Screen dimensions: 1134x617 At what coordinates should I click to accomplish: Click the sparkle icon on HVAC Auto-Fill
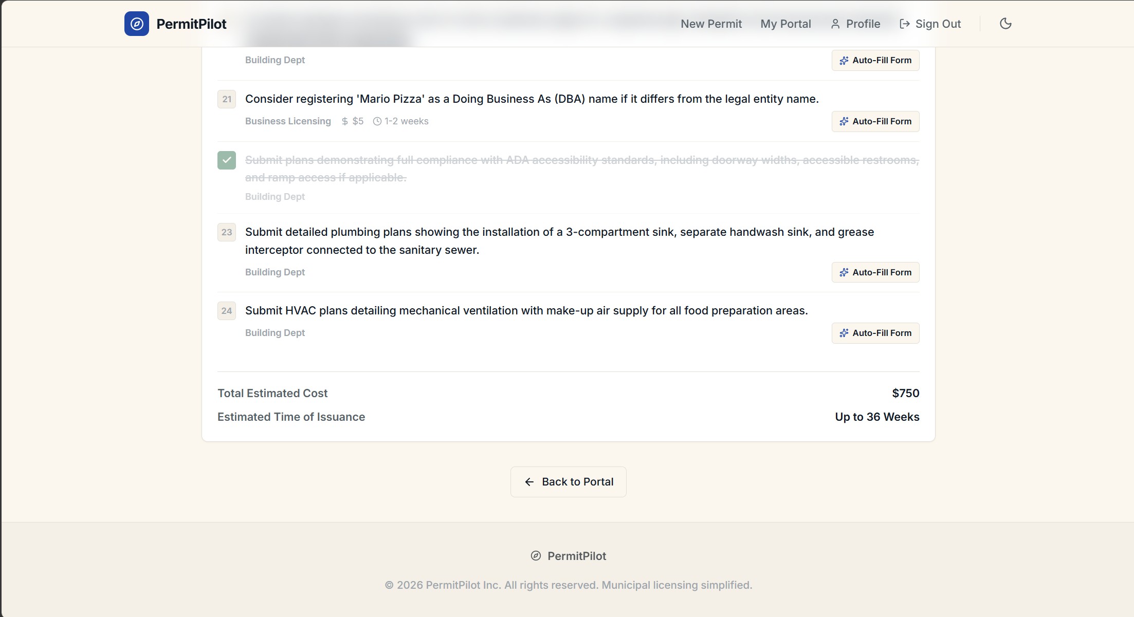(x=844, y=333)
